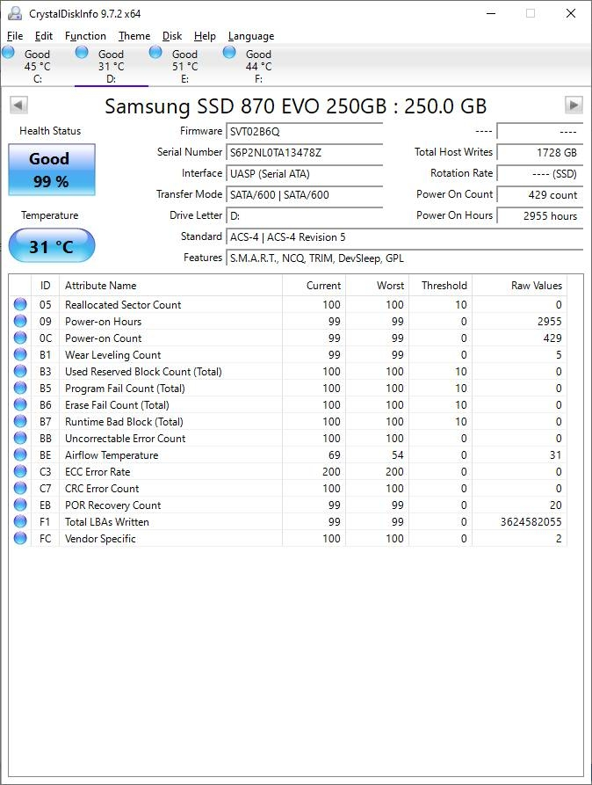Click the status orb for CRC Error Count
Image resolution: width=592 pixels, height=785 pixels.
coord(20,488)
